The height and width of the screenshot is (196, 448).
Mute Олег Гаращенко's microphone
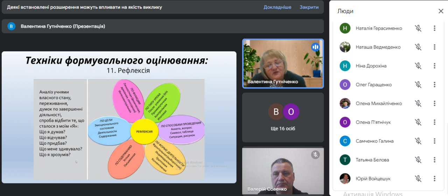(418, 85)
